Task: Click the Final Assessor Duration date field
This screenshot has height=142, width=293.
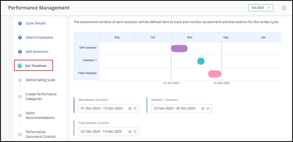Action: click(x=108, y=132)
